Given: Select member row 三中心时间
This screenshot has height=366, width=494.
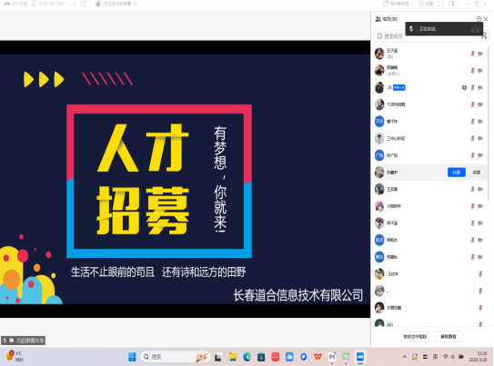Looking at the screenshot, I should [x=430, y=138].
